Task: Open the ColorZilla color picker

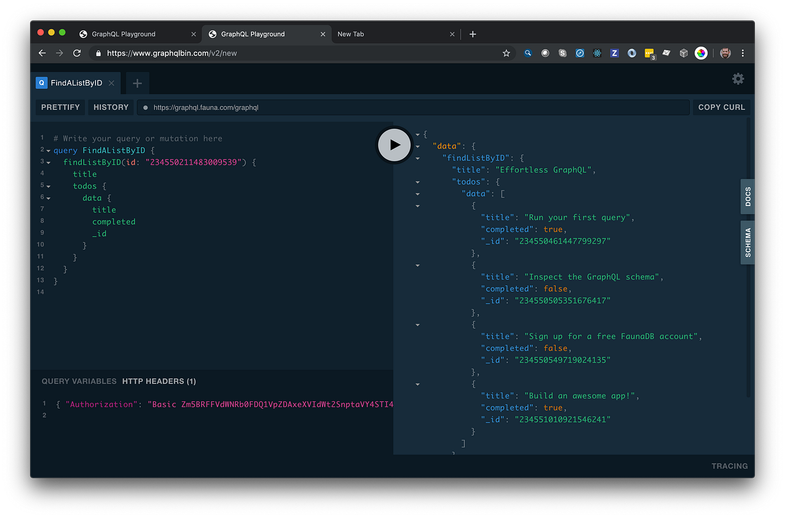Action: tap(701, 53)
